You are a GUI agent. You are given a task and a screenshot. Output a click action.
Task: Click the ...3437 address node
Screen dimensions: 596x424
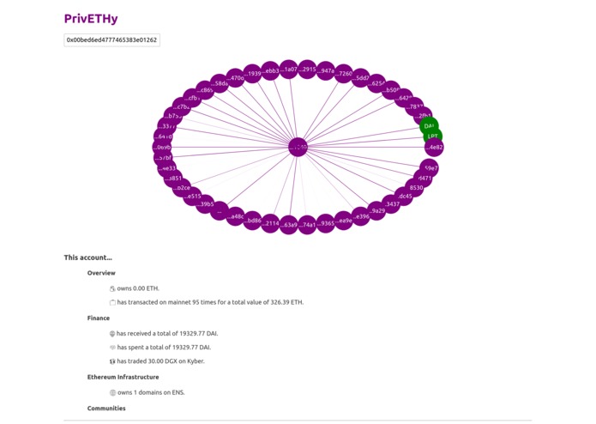pos(391,204)
